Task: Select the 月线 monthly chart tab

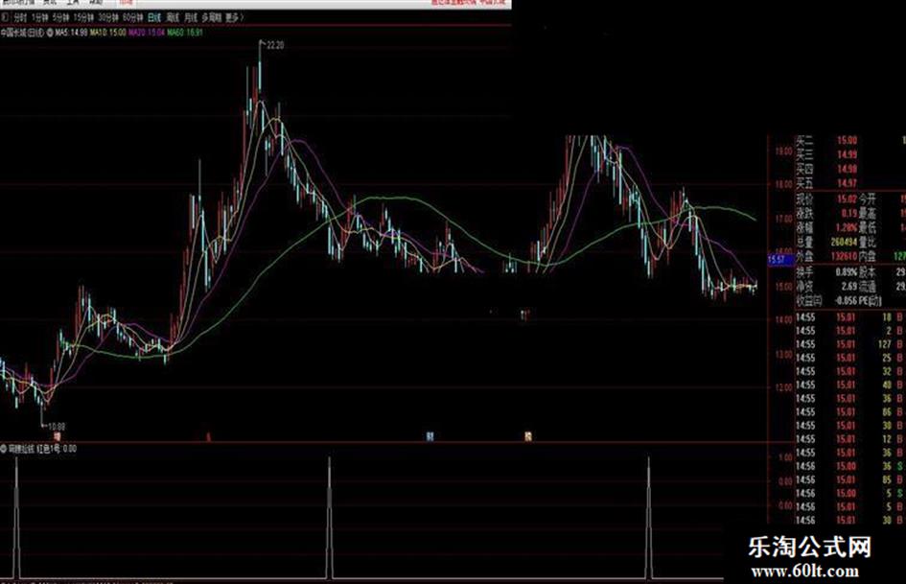Action: coord(190,18)
